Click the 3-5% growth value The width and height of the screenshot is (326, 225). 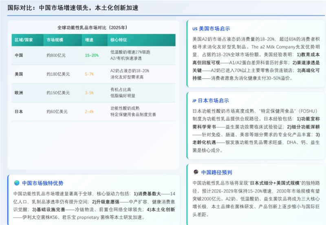click(x=89, y=93)
